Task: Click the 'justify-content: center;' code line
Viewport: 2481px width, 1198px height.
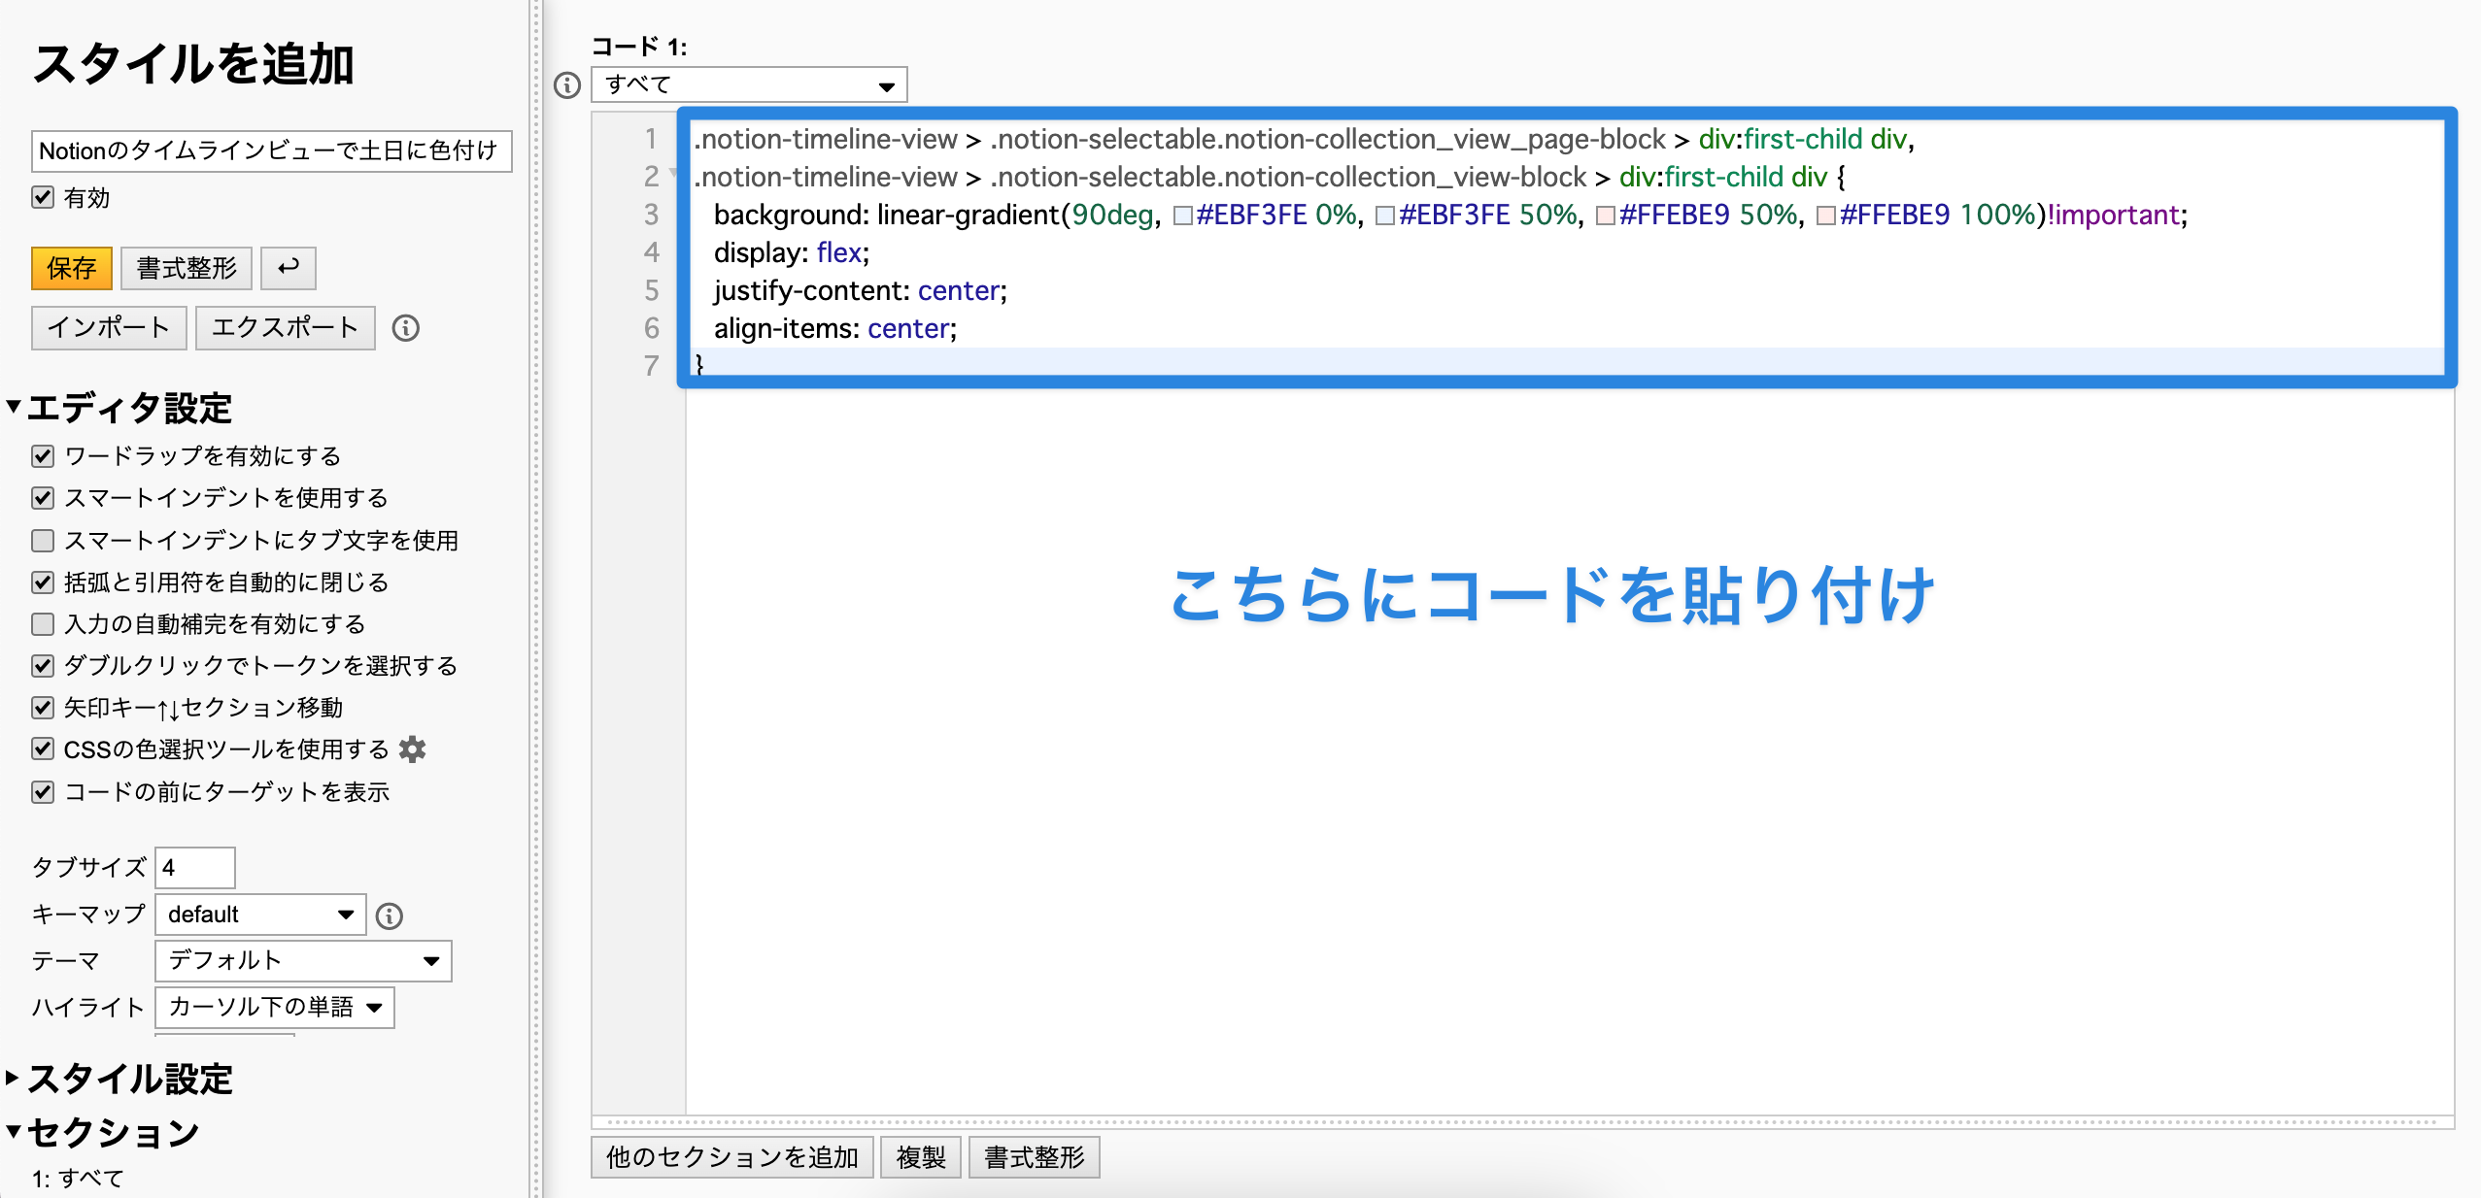Action: point(861,290)
